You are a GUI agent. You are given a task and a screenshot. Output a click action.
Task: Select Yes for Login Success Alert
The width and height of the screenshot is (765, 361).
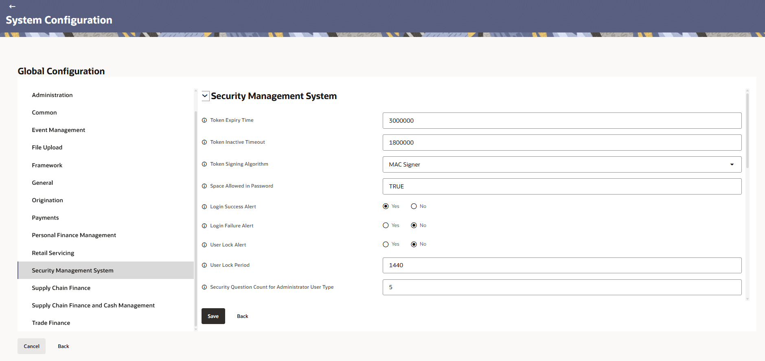point(386,206)
